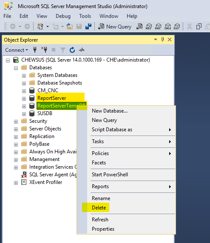Open the Connect dropdown
Screen dimensions: 210x243
[17, 50]
